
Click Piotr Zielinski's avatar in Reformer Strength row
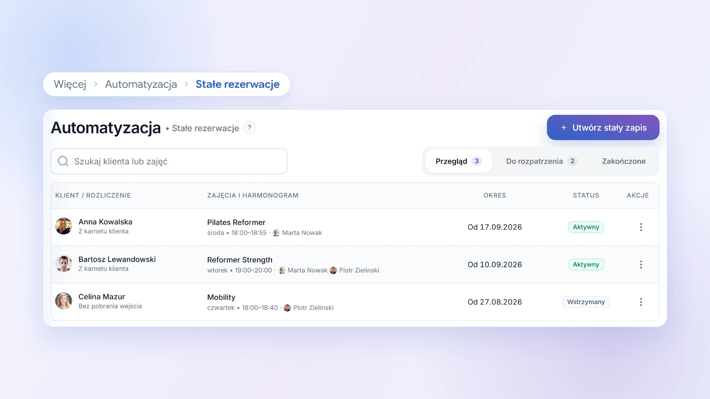tap(333, 270)
